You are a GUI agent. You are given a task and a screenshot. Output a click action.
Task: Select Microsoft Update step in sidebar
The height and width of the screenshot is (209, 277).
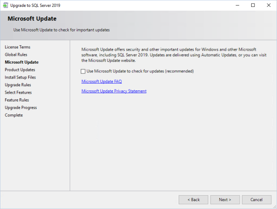tap(22, 62)
